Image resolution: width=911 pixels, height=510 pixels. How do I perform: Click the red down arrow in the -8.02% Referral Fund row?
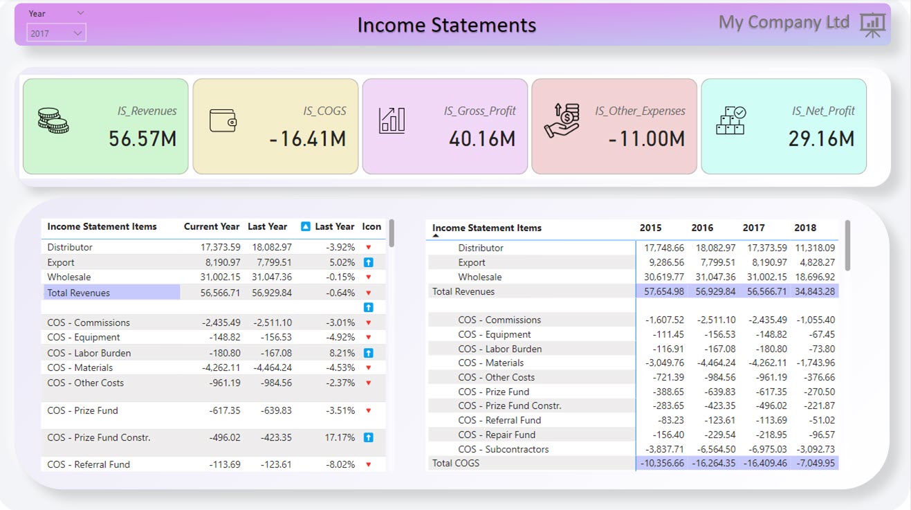[369, 464]
